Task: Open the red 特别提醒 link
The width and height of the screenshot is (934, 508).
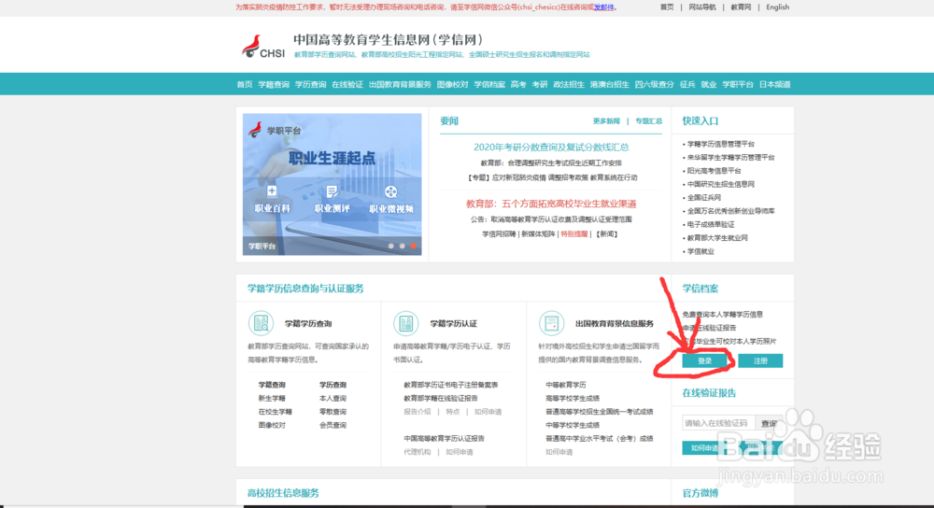Action: (x=573, y=234)
